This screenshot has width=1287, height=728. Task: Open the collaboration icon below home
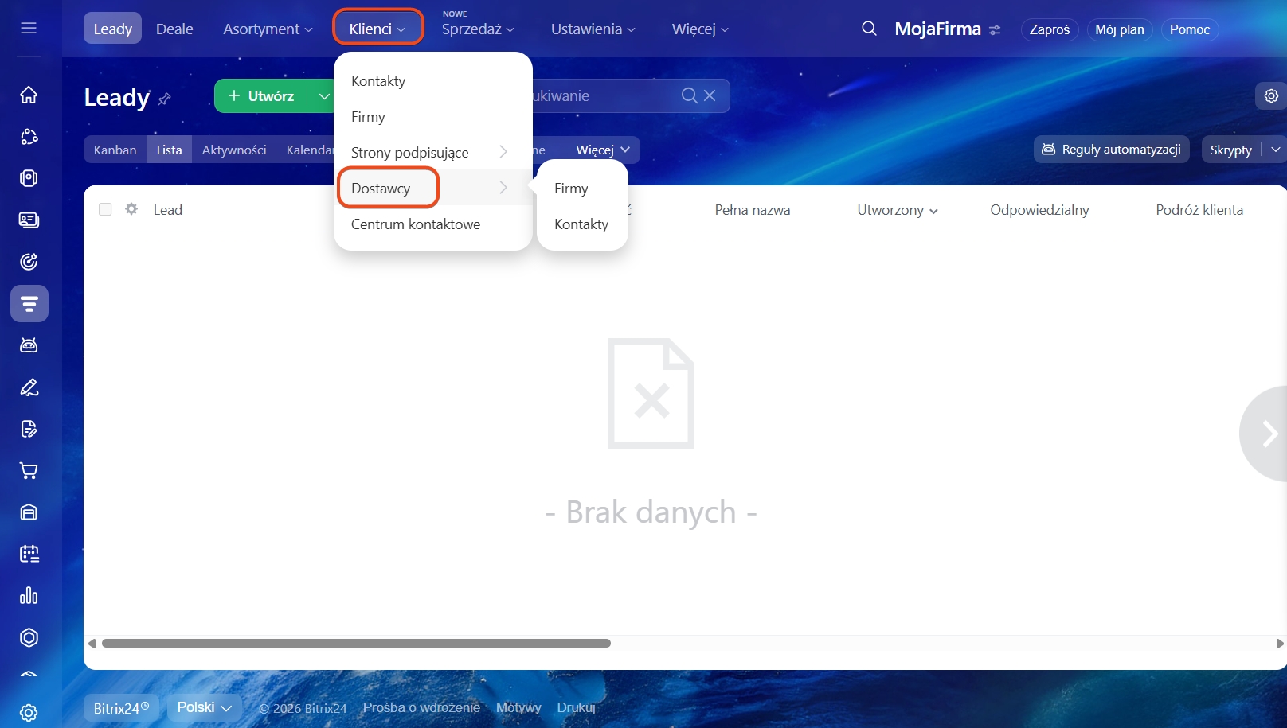coord(29,137)
